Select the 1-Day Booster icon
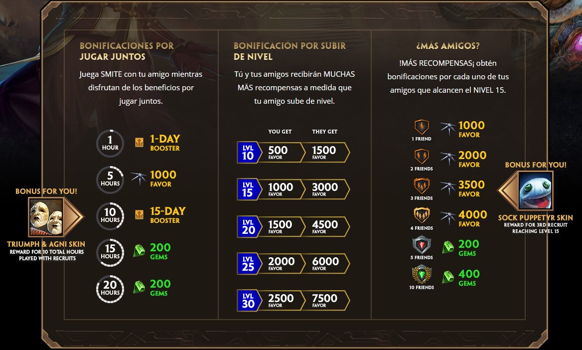 click(x=139, y=143)
